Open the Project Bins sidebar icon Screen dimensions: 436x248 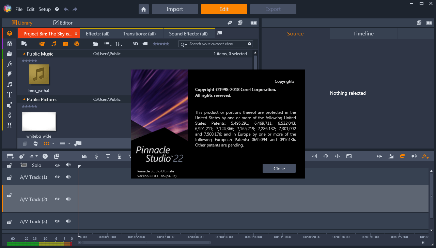point(10,33)
